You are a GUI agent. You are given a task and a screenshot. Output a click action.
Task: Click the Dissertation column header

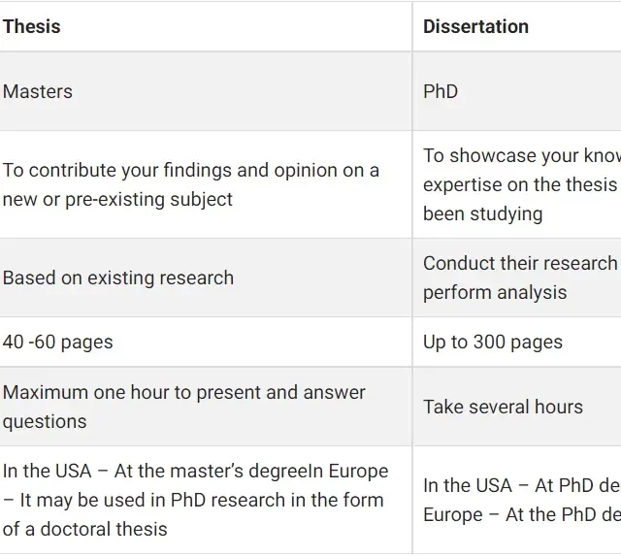point(475,26)
